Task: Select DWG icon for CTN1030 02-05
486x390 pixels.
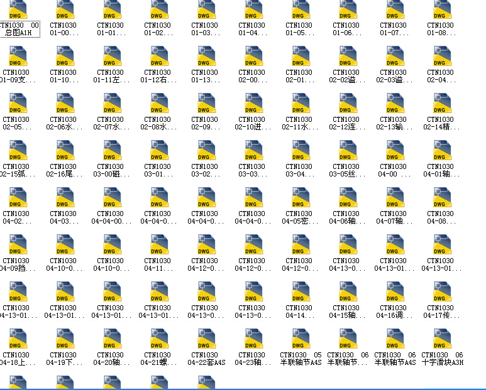Action: click(18, 103)
